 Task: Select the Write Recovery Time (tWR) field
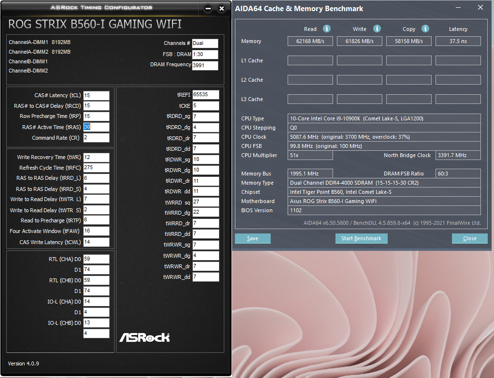pyautogui.click(x=96, y=157)
